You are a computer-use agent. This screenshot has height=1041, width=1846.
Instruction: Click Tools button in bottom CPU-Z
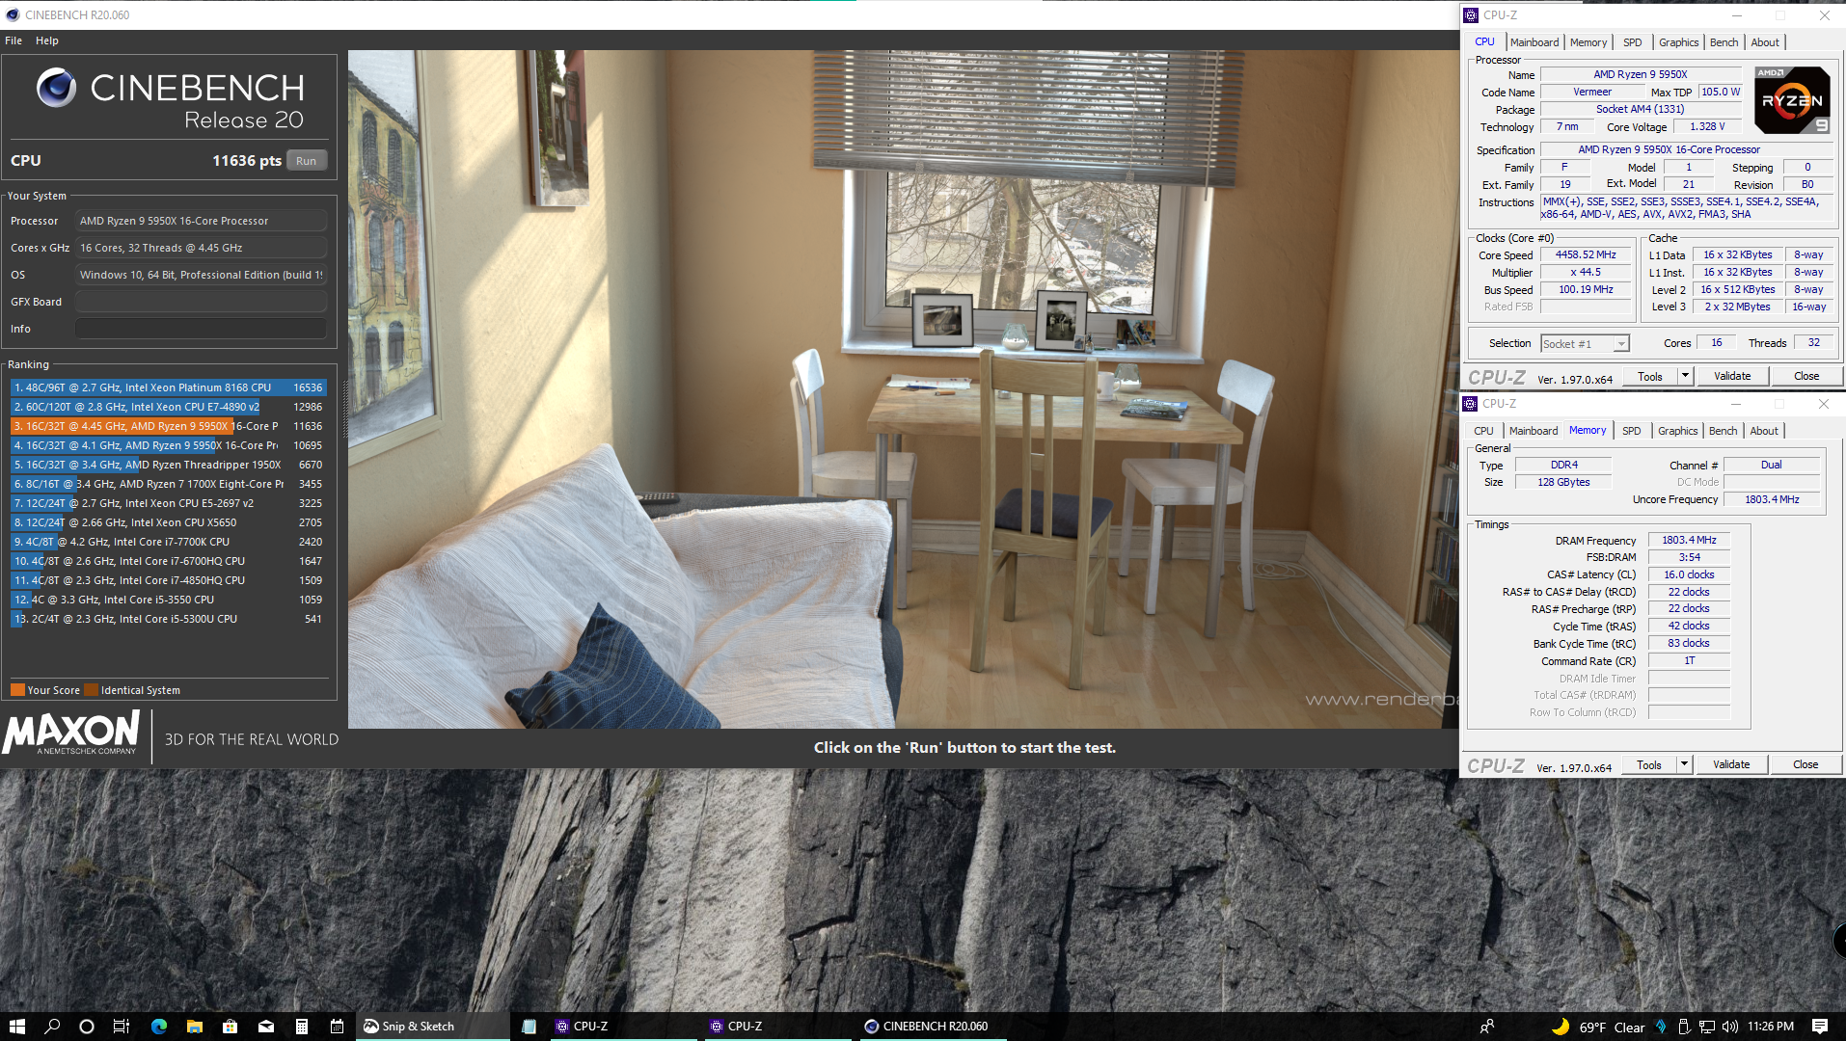point(1649,764)
